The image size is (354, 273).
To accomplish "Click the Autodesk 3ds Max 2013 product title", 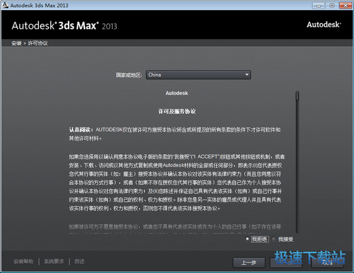I will [x=64, y=26].
